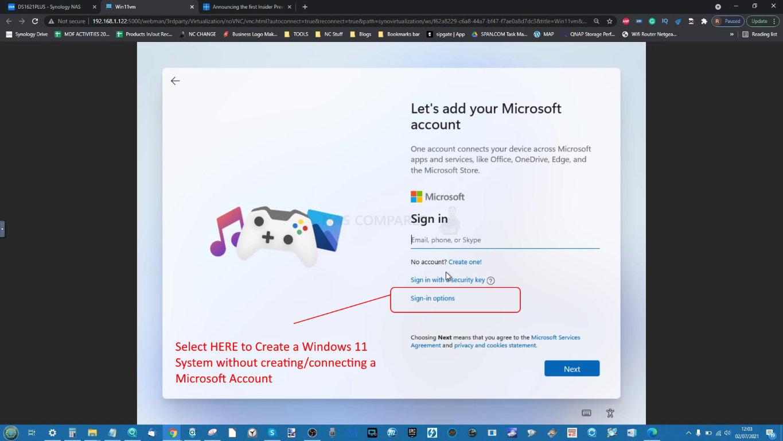This screenshot has height=441, width=783.
Task: Open the on-screen keyboard icon in setup
Action: tap(586, 413)
